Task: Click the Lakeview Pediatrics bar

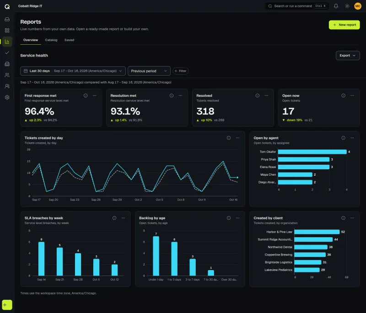Action: click(307, 270)
